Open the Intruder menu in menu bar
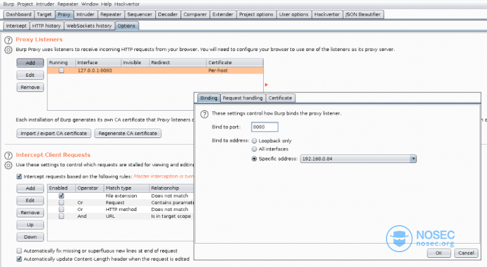 point(45,4)
